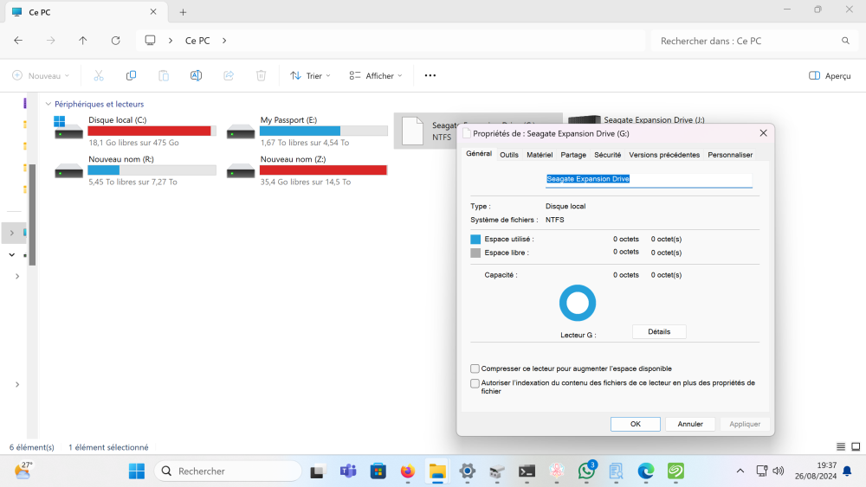The width and height of the screenshot is (866, 487).
Task: Switch to the Sécurité tab
Action: (607, 155)
